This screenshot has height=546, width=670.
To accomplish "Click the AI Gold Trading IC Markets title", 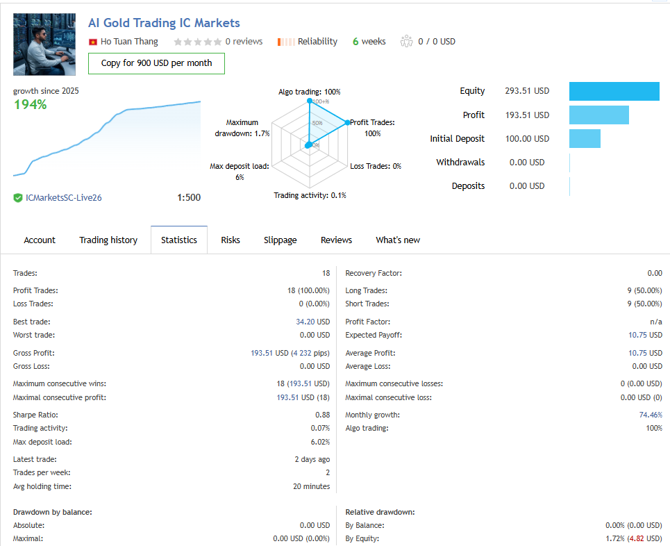I will click(164, 23).
